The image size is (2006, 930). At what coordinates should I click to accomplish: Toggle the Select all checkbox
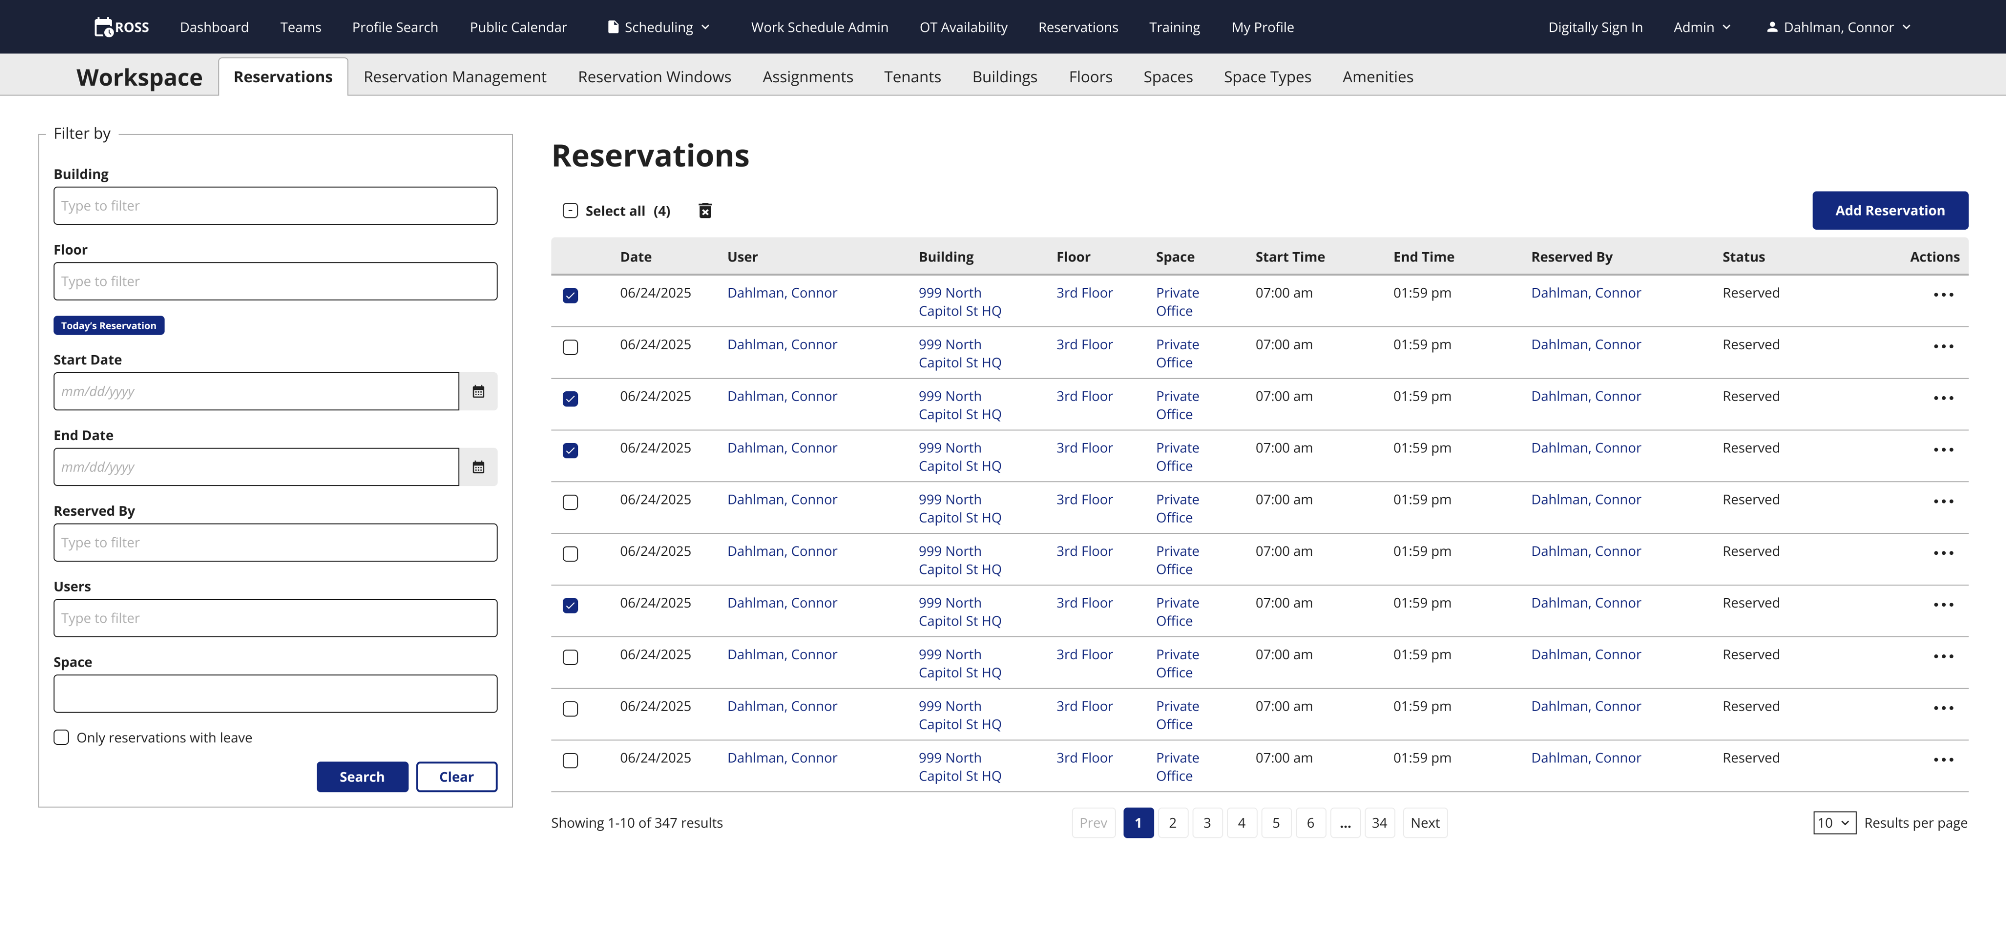point(570,210)
